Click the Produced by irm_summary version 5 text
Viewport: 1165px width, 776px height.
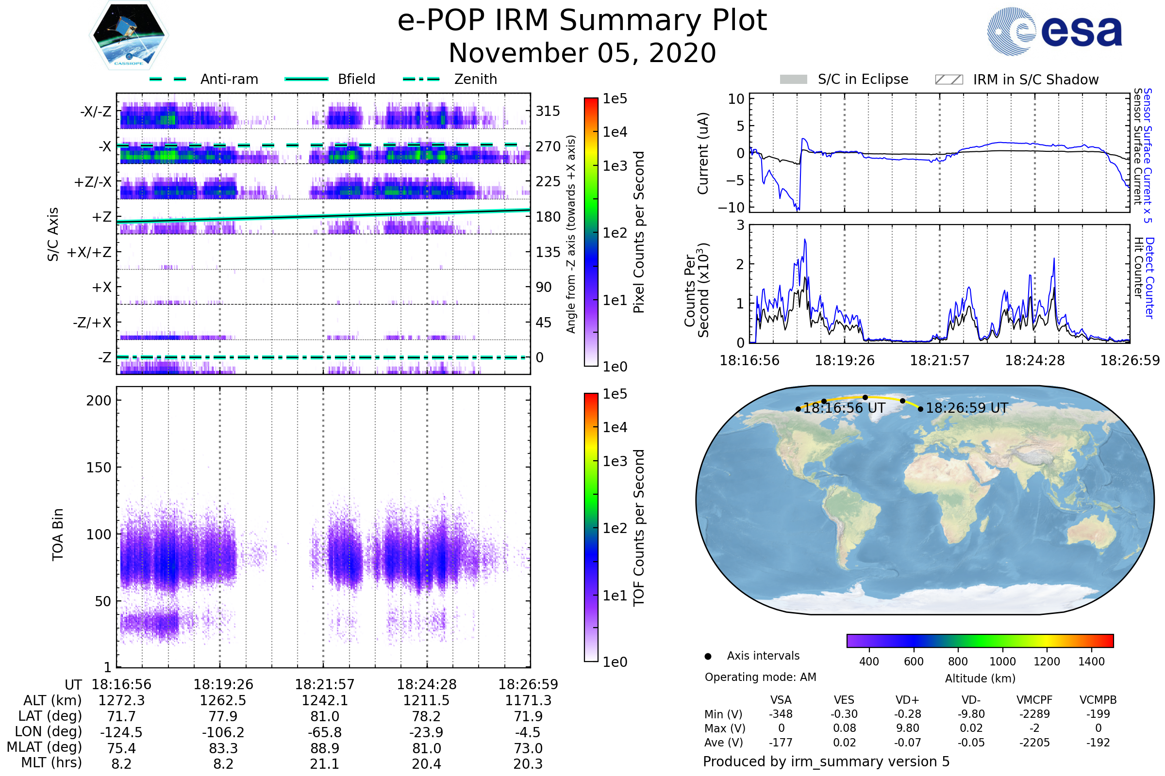click(x=826, y=761)
